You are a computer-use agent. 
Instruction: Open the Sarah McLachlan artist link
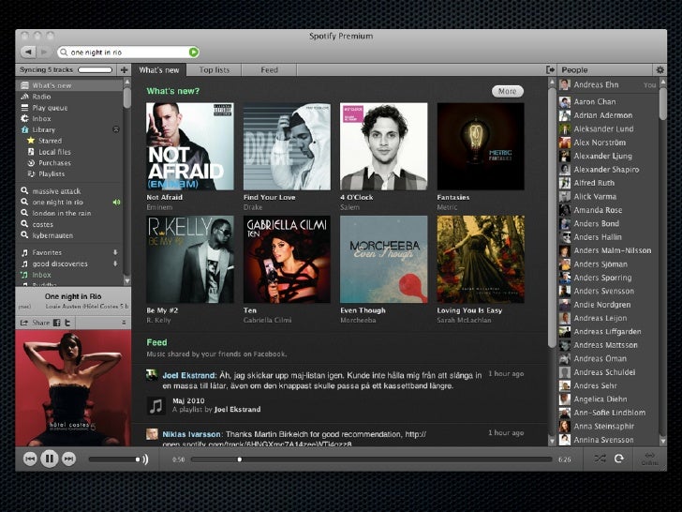(x=464, y=320)
